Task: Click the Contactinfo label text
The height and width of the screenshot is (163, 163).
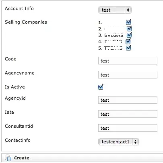Action: point(18,140)
